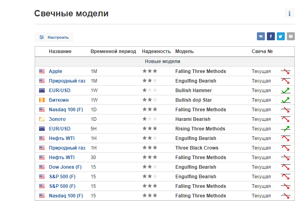Click the two-star rating in Биткоин row

tap(150, 100)
